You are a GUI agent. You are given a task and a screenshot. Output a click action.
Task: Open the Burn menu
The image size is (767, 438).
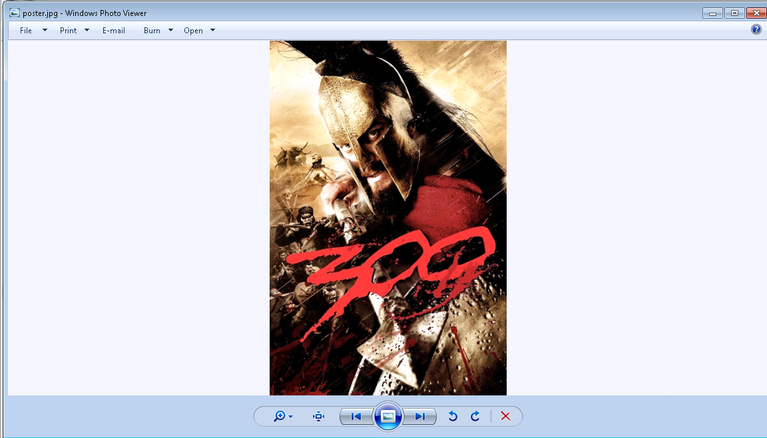point(152,31)
